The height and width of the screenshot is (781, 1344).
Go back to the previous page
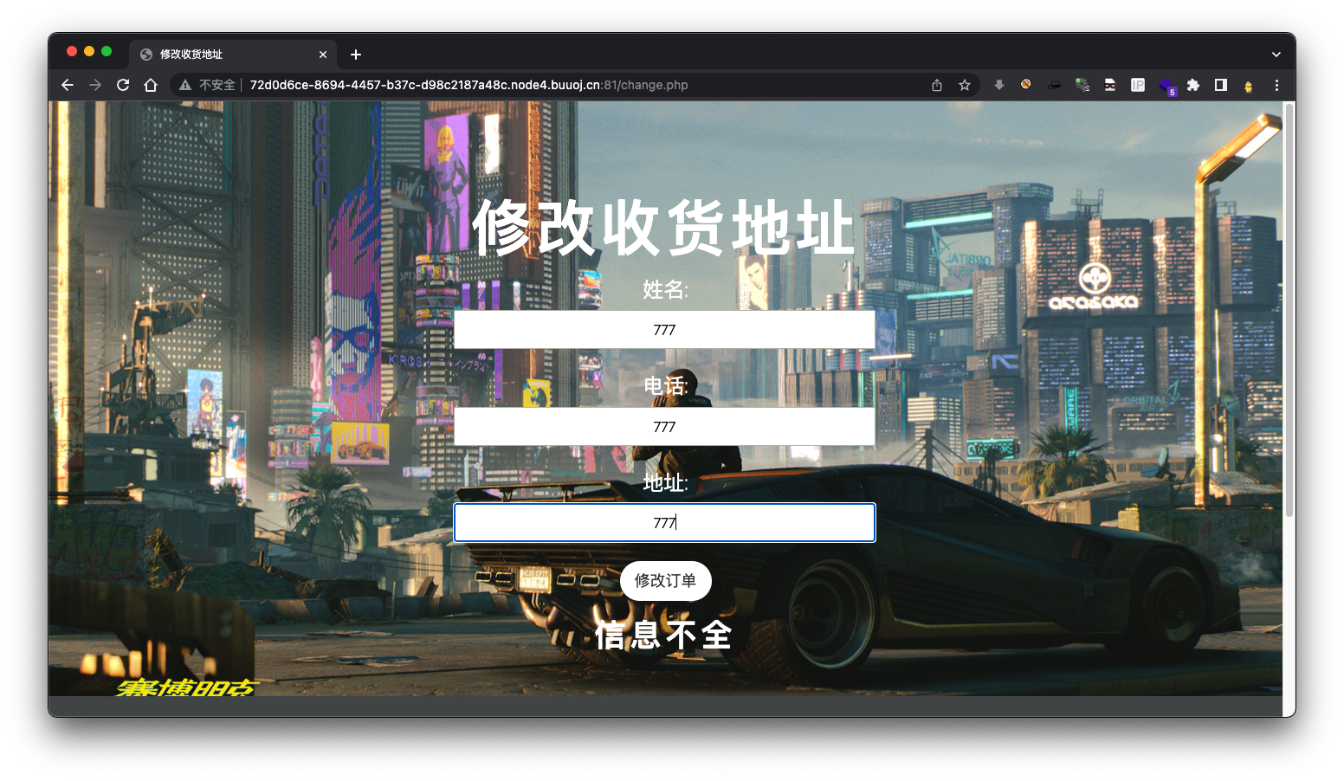coord(68,85)
